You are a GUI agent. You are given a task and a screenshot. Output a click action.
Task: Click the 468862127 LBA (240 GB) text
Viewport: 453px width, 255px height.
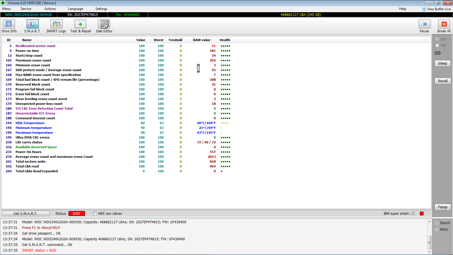pyautogui.click(x=300, y=15)
